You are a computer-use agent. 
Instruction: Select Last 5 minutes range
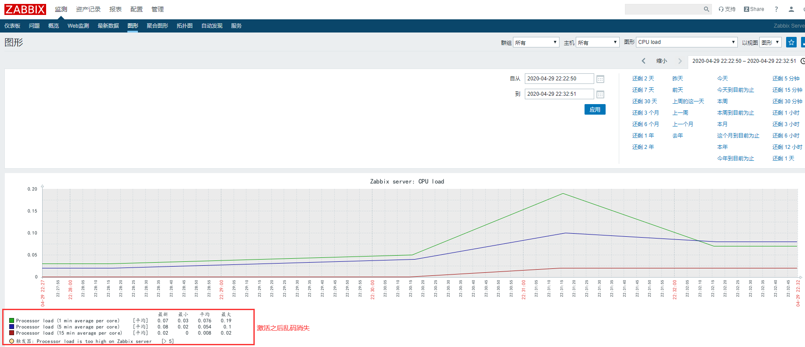[786, 79]
